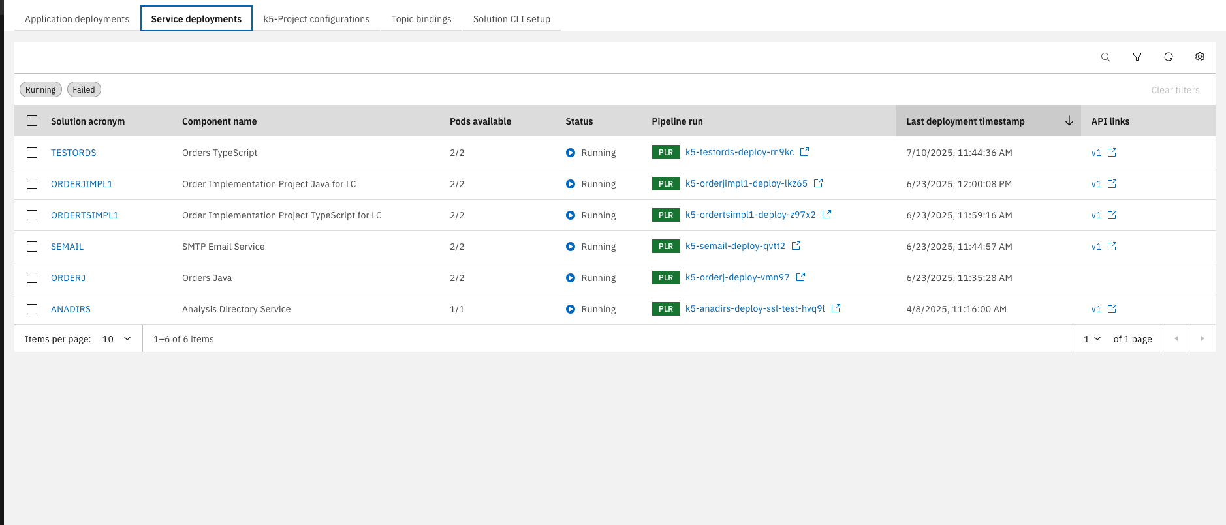Click sort arrow on Last deployment timestamp
The image size is (1226, 525).
(x=1069, y=121)
